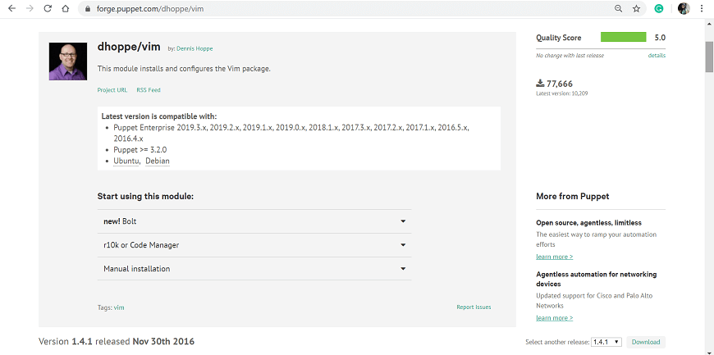Click the Report Issues link
The width and height of the screenshot is (714, 355).
point(474,307)
